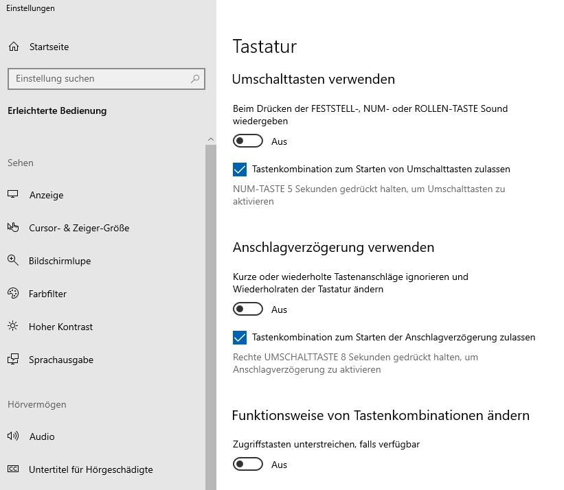Uncheck Tastenkombination zum Starten von Umschalttasten
Viewport: 564px width, 490px height.
[240, 170]
